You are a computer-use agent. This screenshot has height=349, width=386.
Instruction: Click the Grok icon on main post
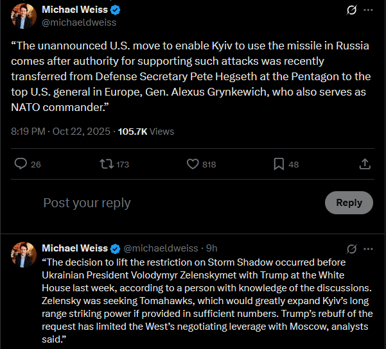tap(351, 10)
